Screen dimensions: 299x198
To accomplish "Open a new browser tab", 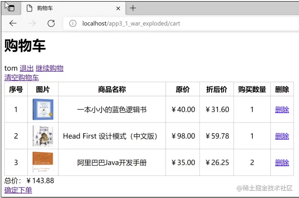I will [x=133, y=8].
